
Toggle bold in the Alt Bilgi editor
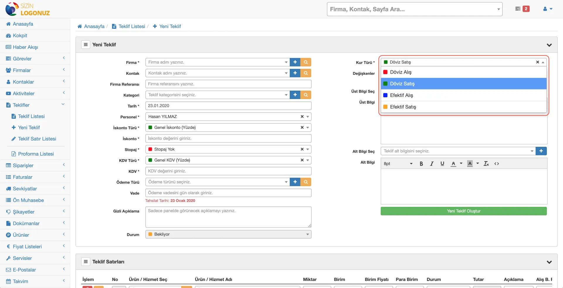[421, 164]
